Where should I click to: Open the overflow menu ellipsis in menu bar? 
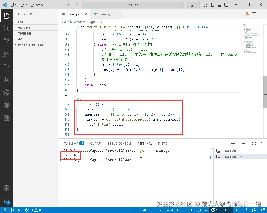point(52,5)
